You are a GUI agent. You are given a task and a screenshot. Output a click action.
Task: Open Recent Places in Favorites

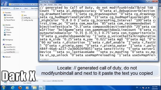(x=11, y=20)
